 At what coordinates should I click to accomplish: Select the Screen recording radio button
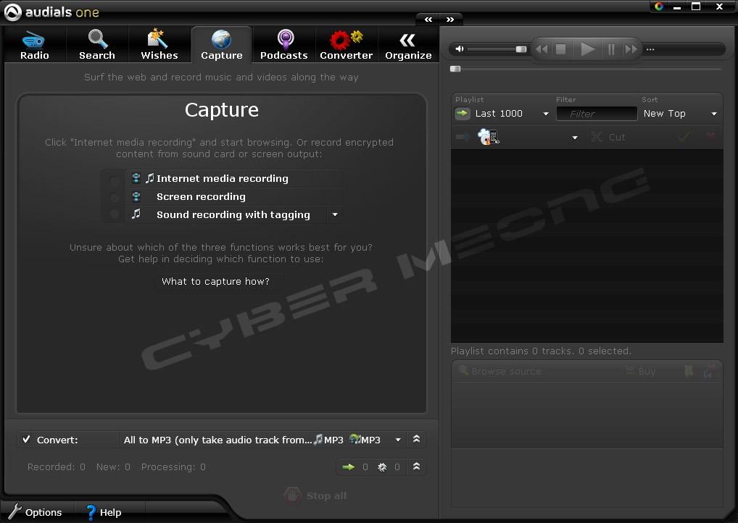click(114, 198)
